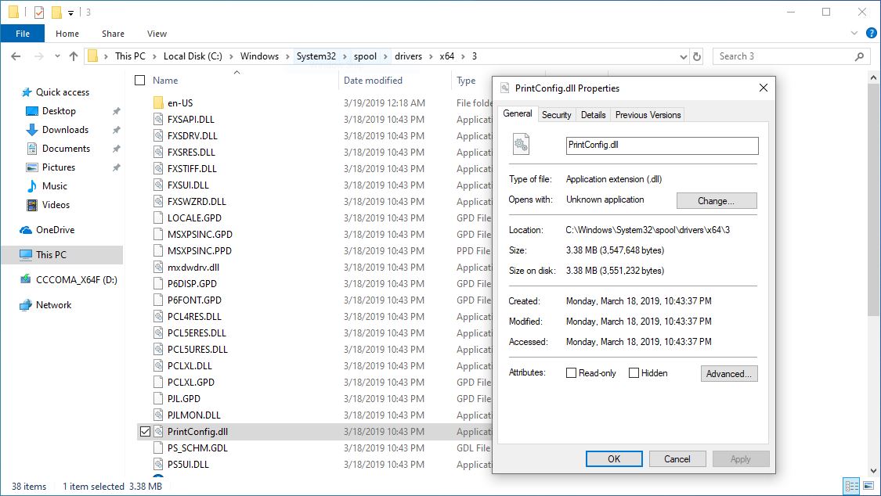Go up one folder level

[x=73, y=56]
